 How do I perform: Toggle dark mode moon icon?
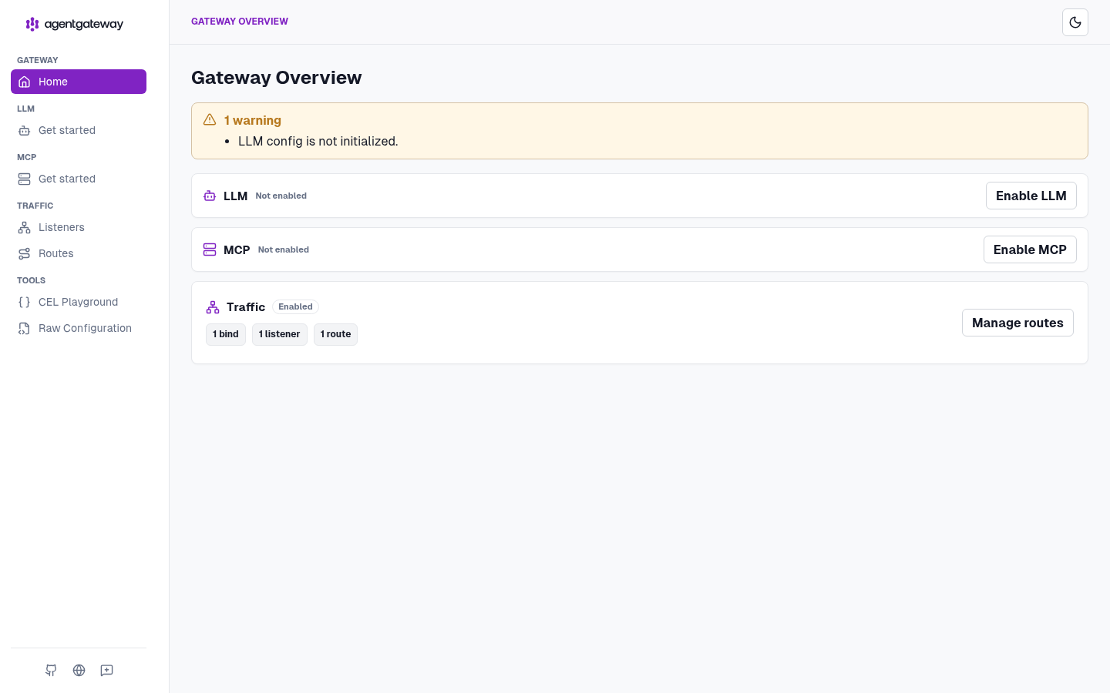coord(1075,22)
